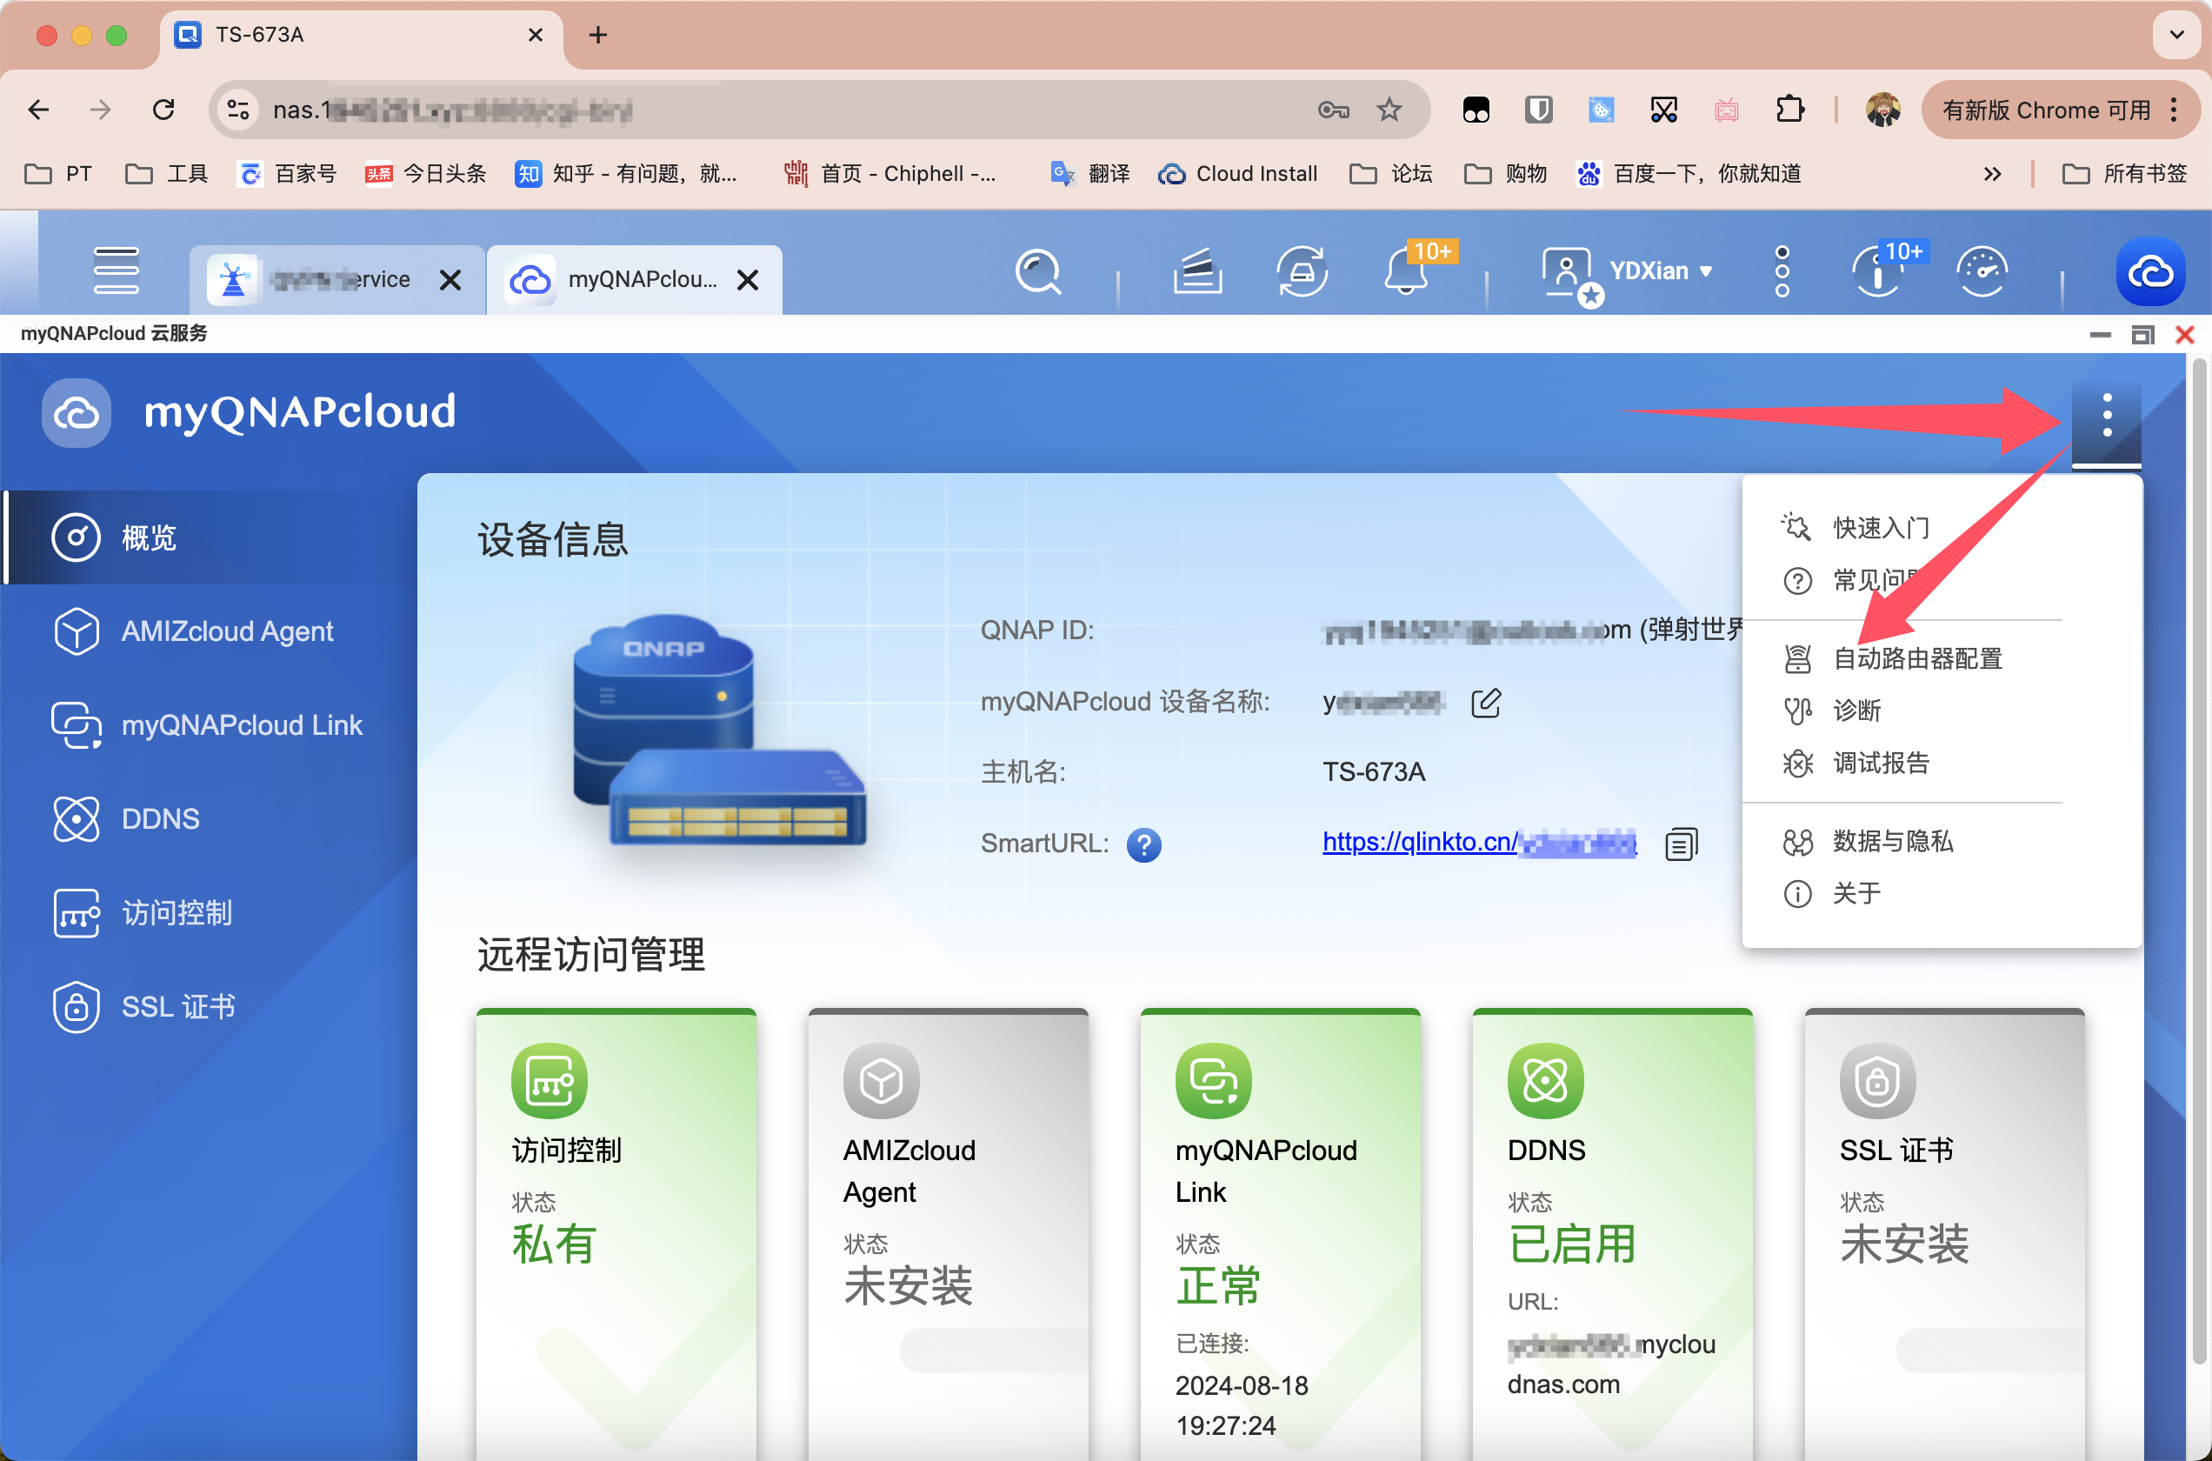The height and width of the screenshot is (1461, 2212).
Task: Open a new Chrome tab
Action: coord(598,36)
